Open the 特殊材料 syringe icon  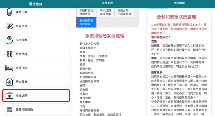9,54
